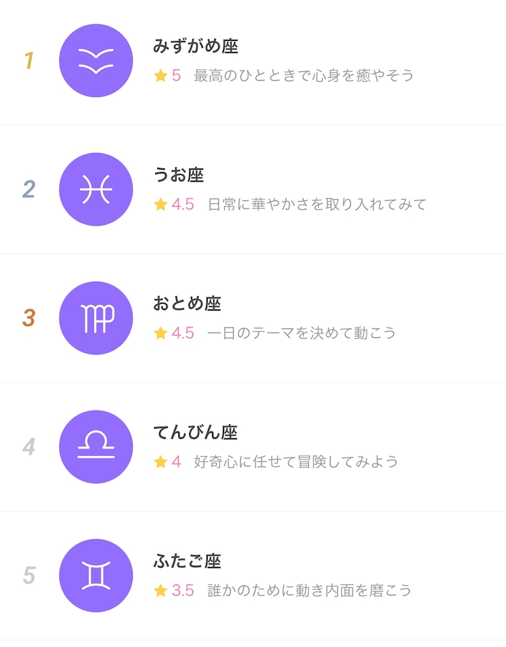Tap the Virgo zodiac symbol icon
The width and height of the screenshot is (506, 647).
pyautogui.click(x=96, y=318)
